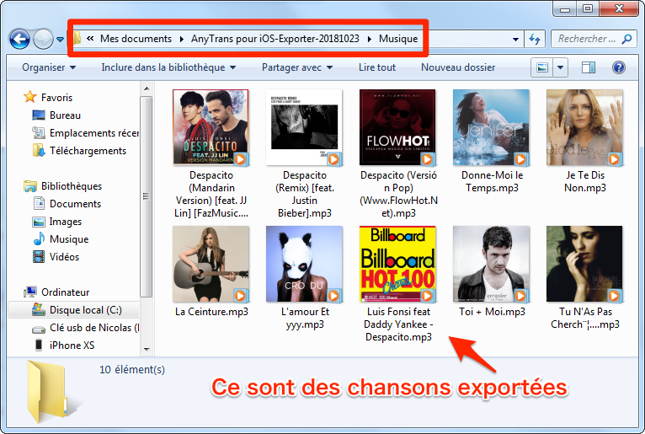Click the Téléchargements folder icon
The image size is (645, 434).
pos(38,150)
